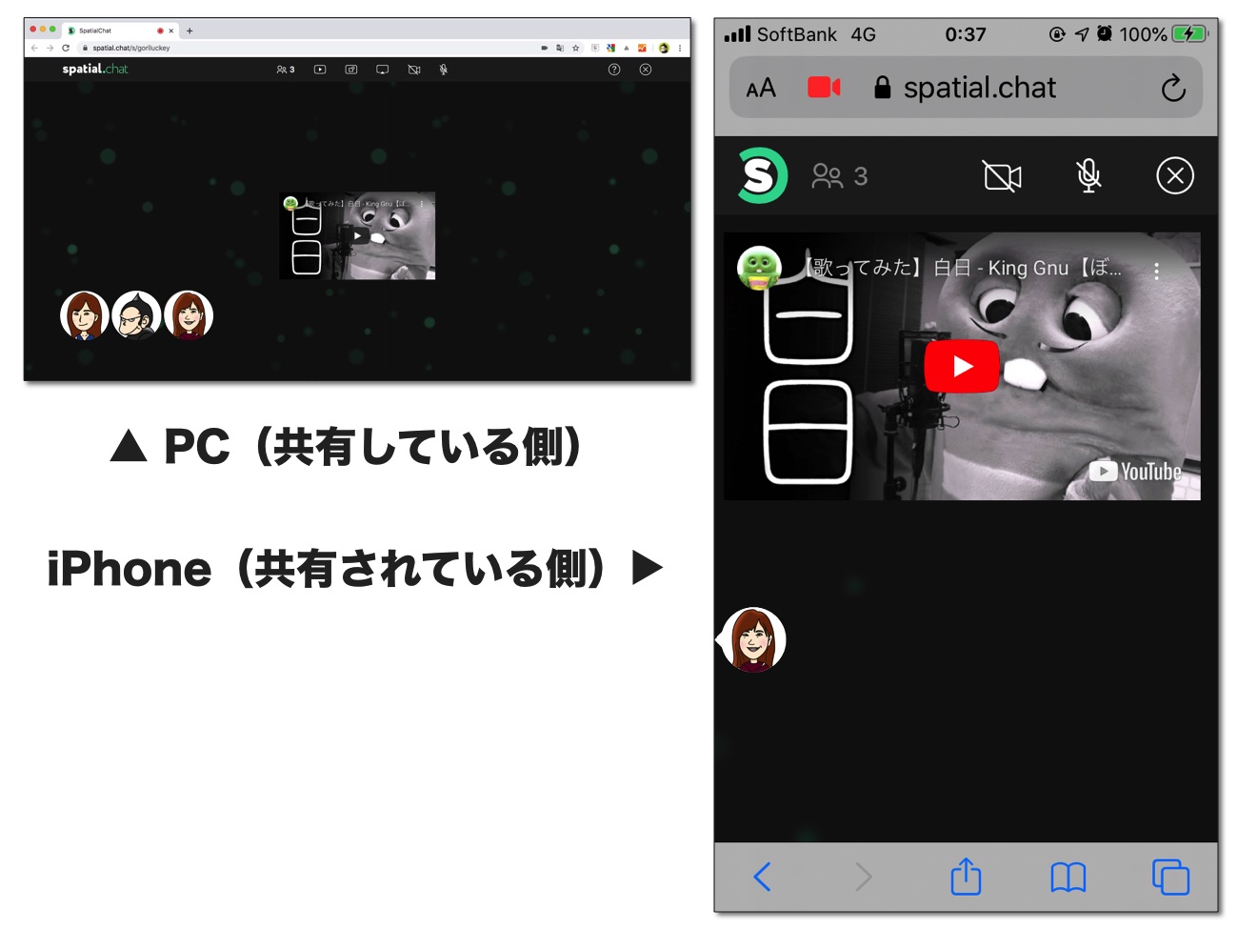Open iPhone video three-dot menu
The height and width of the screenshot is (929, 1238).
click(1157, 271)
